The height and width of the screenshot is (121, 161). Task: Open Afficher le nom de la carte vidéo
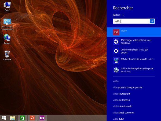click(x=134, y=60)
